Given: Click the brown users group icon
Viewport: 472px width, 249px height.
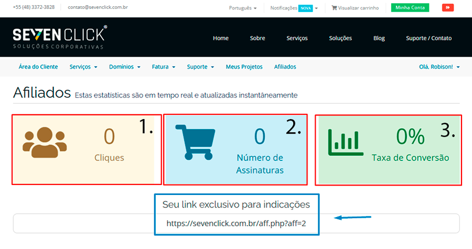Looking at the screenshot, I should (x=45, y=142).
